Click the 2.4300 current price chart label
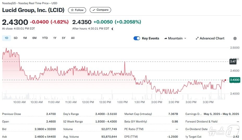Image resolution: width=242 pixels, height=140 pixels. (235, 80)
